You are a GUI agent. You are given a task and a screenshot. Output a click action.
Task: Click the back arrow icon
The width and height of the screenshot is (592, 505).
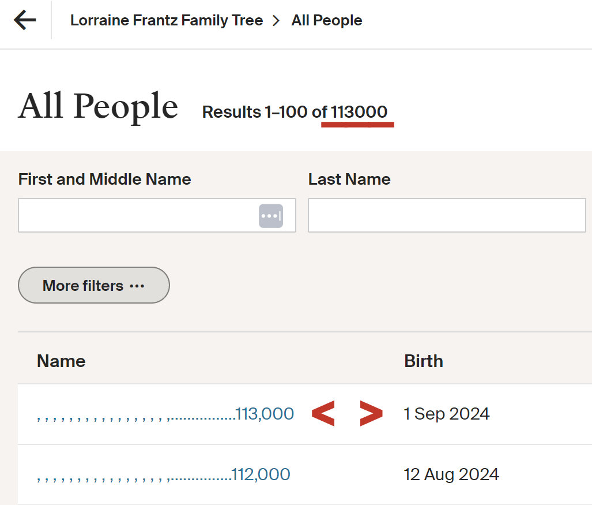coord(25,21)
